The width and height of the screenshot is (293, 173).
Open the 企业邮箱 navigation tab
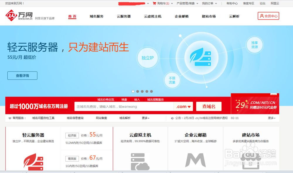[x=181, y=16]
